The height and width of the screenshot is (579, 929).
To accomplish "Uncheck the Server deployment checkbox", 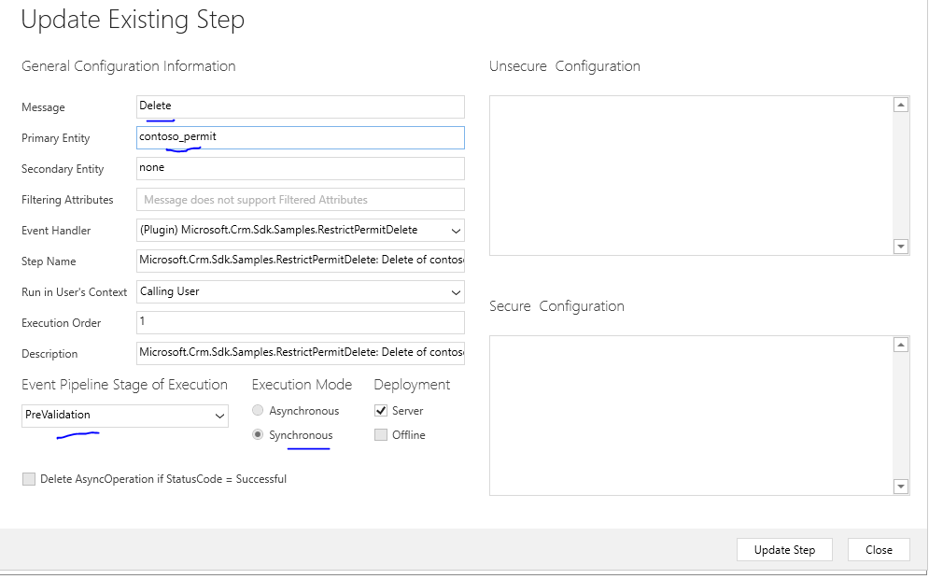I will [x=381, y=410].
